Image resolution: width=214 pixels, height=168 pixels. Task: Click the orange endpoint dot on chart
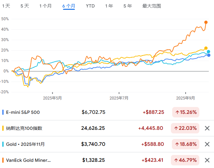[206, 22]
